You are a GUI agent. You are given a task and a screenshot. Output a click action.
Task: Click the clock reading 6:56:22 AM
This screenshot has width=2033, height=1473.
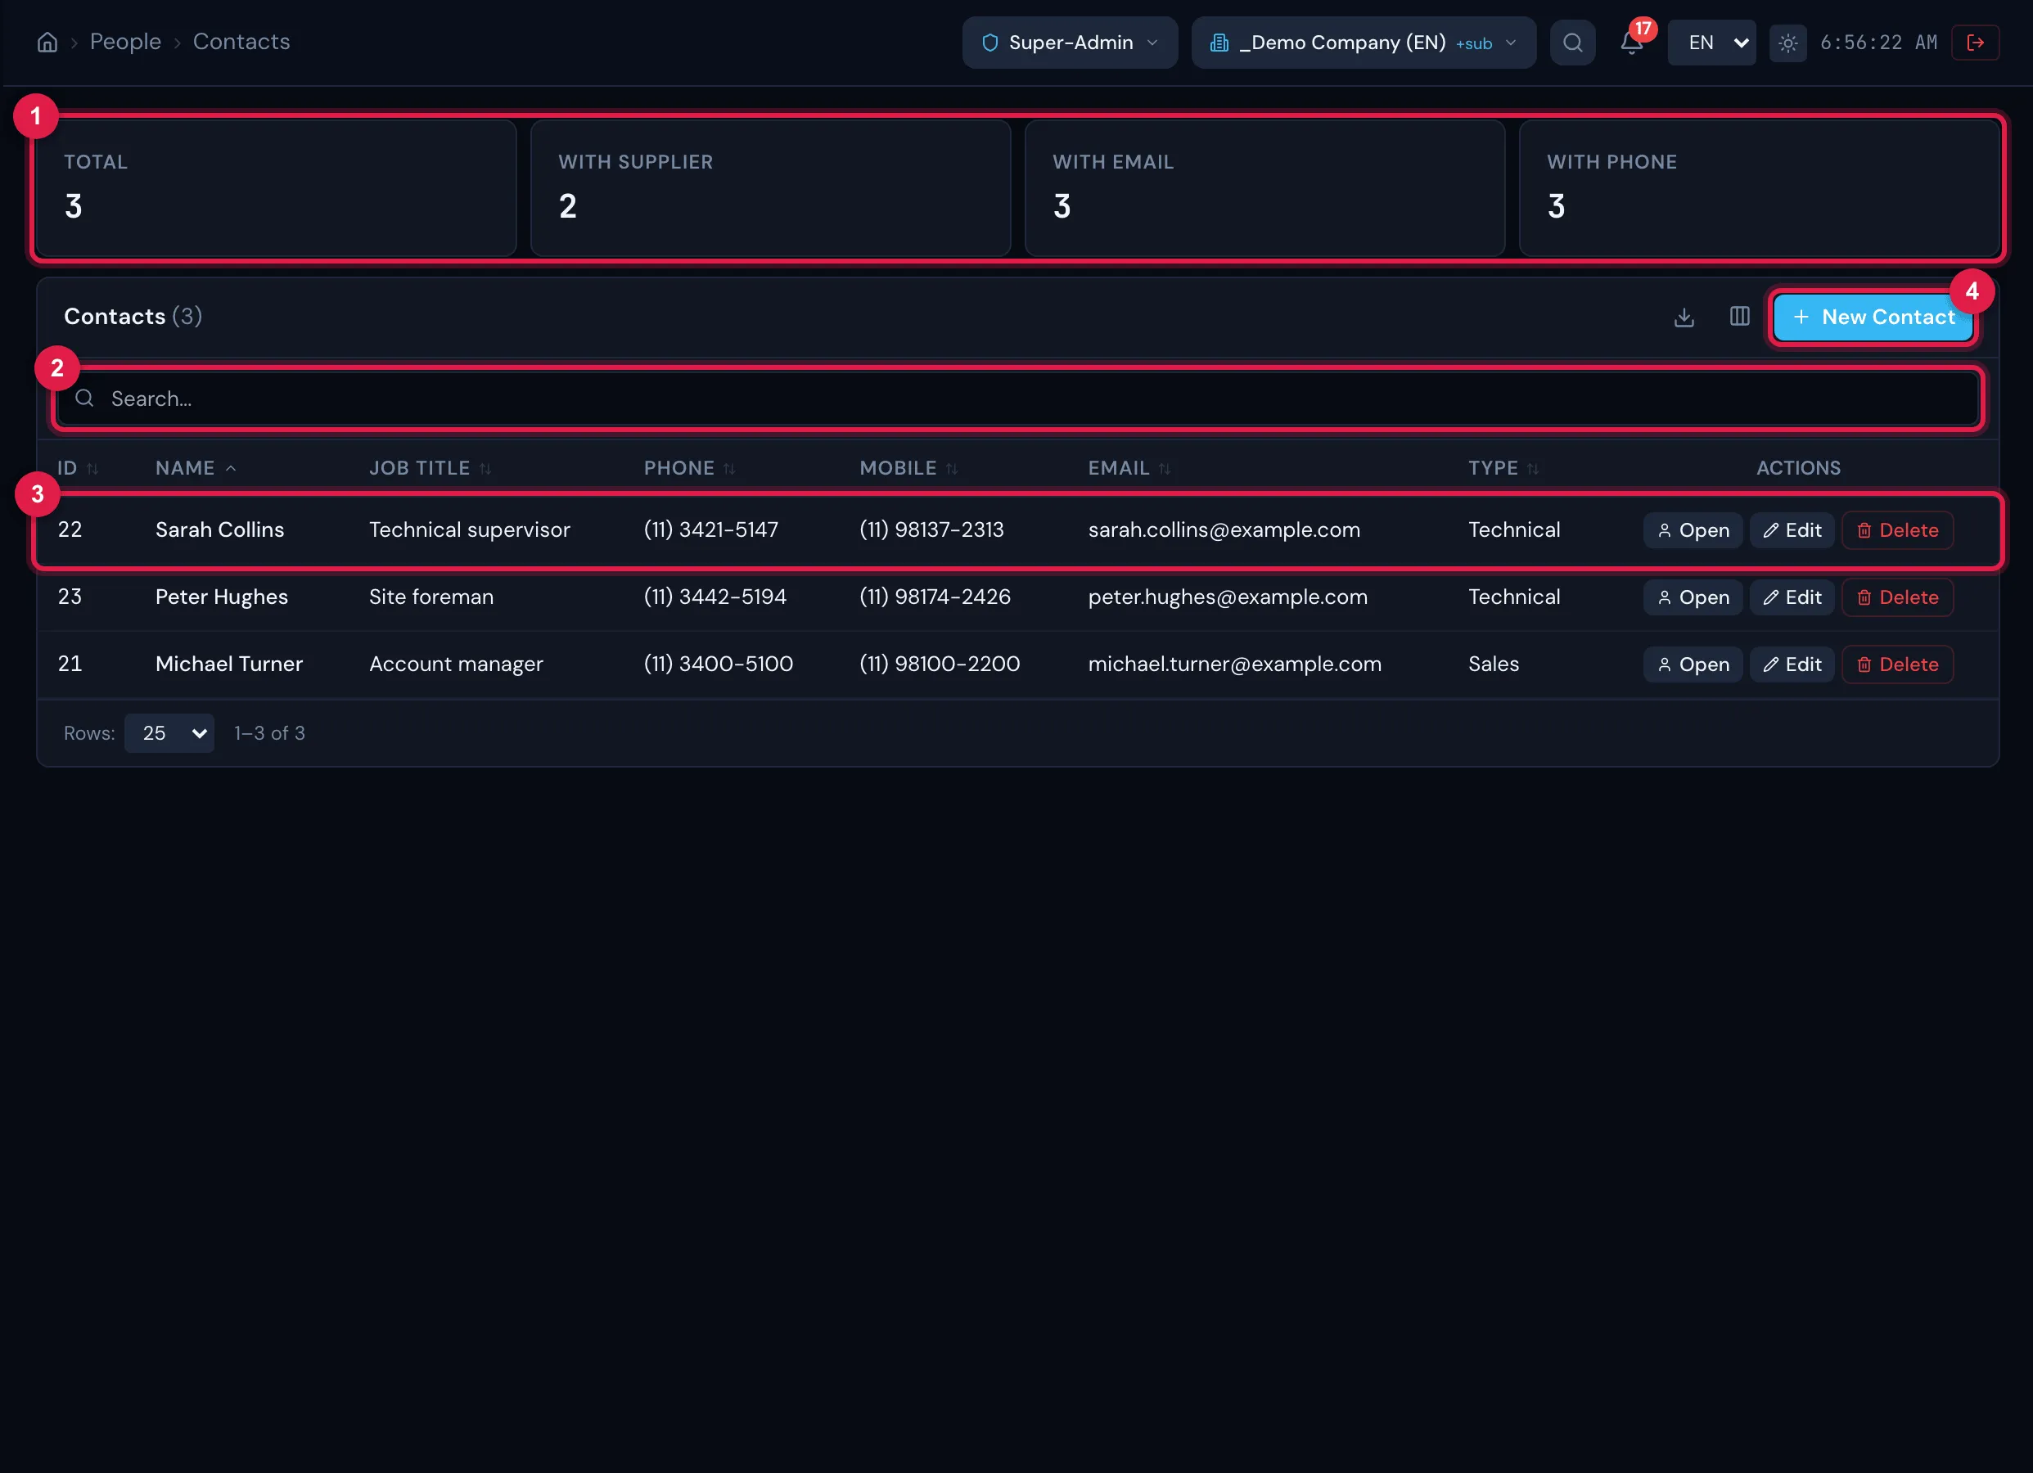1878,42
